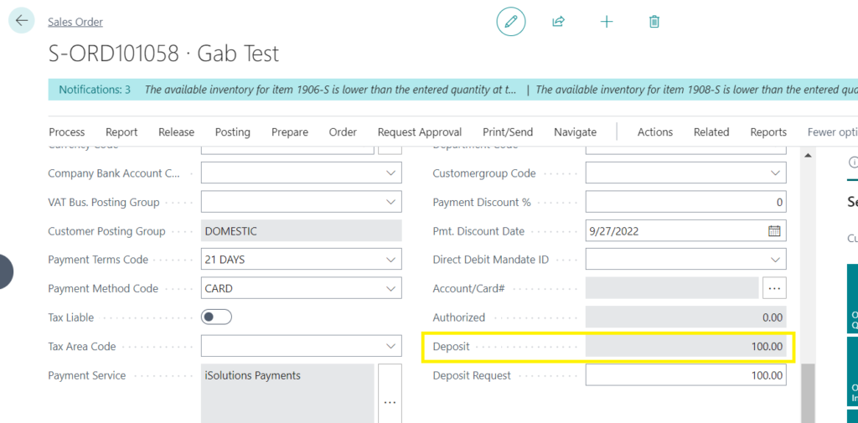858x423 pixels.
Task: Click the Fewer options button
Action: (x=831, y=132)
